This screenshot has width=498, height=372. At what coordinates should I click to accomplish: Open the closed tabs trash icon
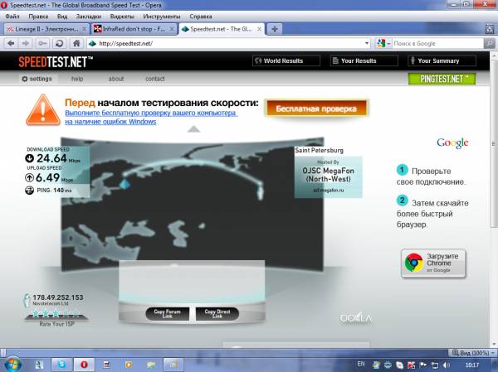click(490, 29)
